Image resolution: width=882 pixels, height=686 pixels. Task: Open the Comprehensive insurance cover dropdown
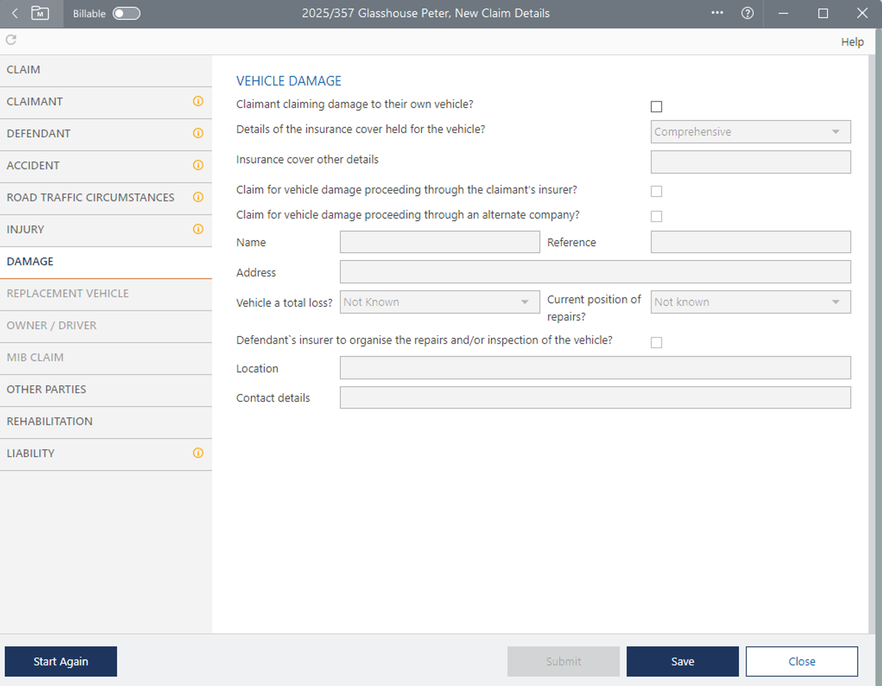coord(750,132)
